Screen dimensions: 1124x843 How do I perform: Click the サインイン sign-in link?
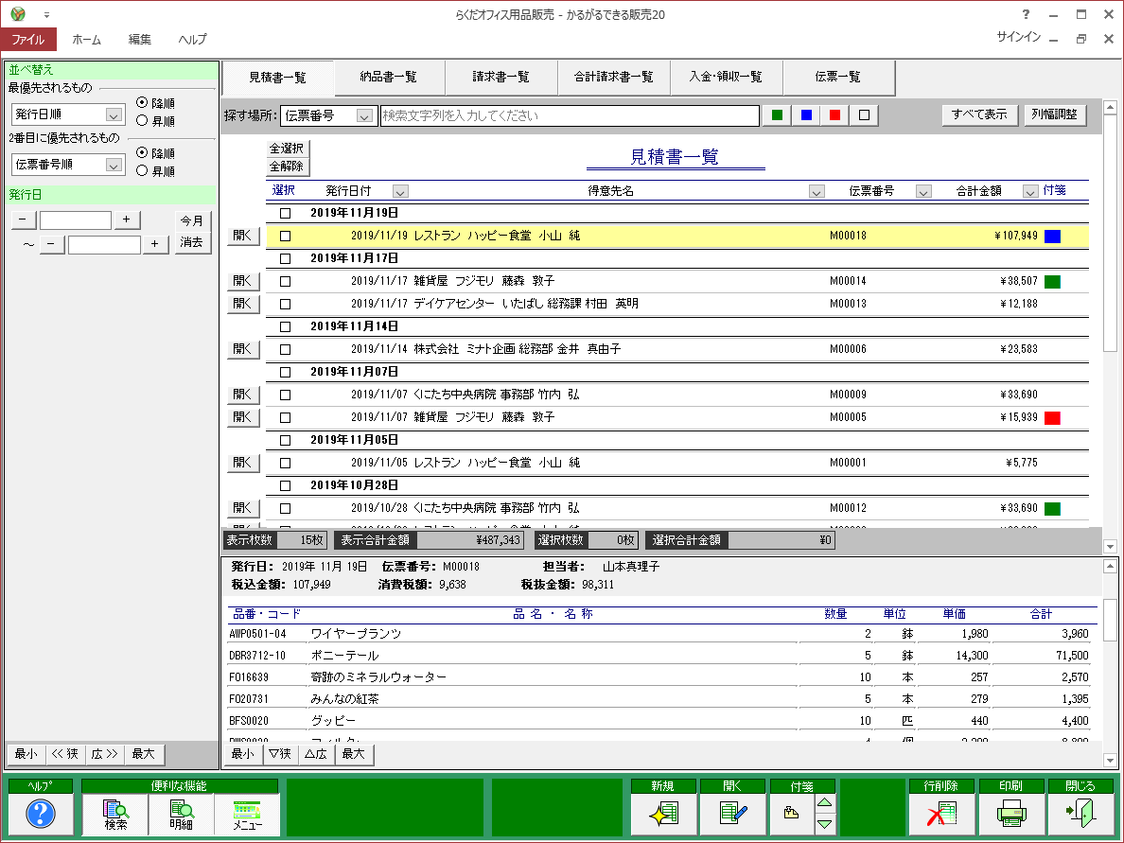1019,37
